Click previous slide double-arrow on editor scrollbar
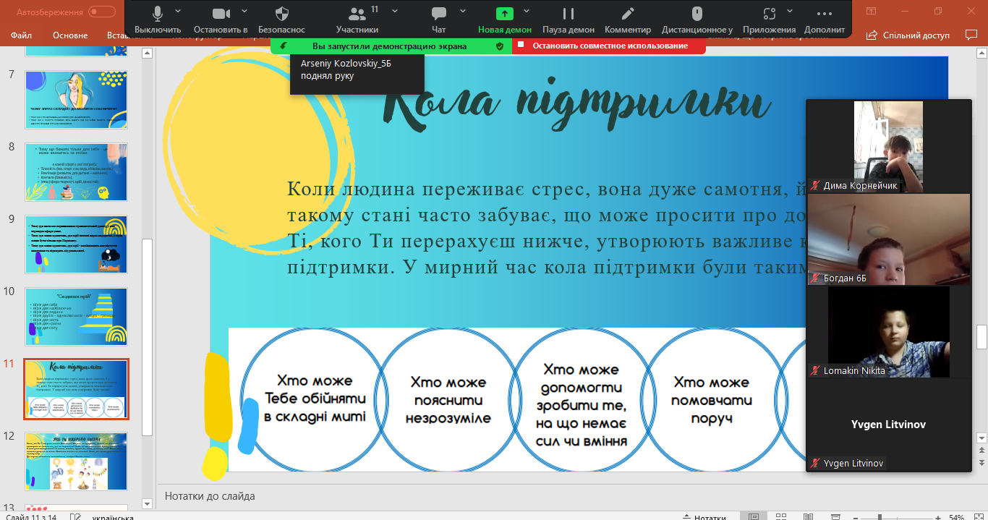 coord(981,451)
